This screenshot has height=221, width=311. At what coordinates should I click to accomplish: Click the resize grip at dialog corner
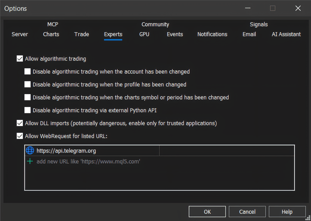[x=308, y=218]
